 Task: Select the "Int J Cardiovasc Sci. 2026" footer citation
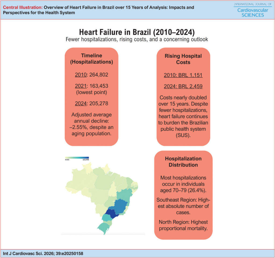pos(43,253)
